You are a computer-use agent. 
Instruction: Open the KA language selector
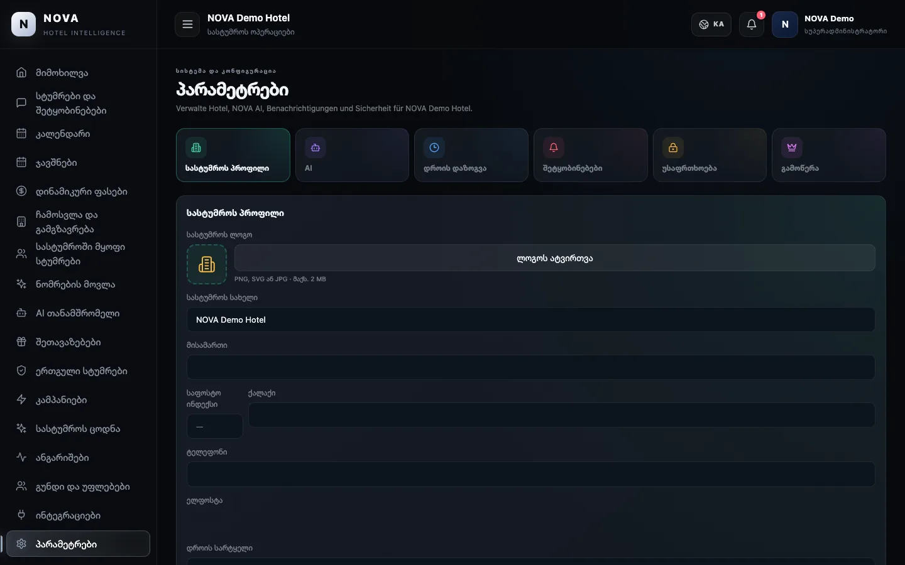click(x=711, y=24)
